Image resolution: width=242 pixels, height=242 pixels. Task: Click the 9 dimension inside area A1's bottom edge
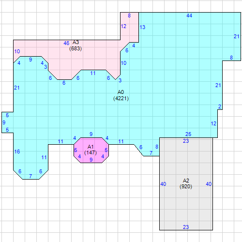[x=91, y=160]
